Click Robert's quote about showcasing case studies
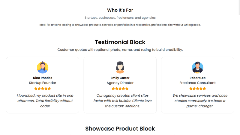Screen dimensions: 240x135 (197, 101)
